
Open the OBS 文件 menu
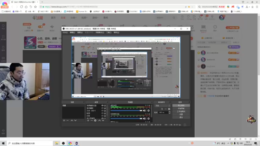pyautogui.click(x=65, y=32)
